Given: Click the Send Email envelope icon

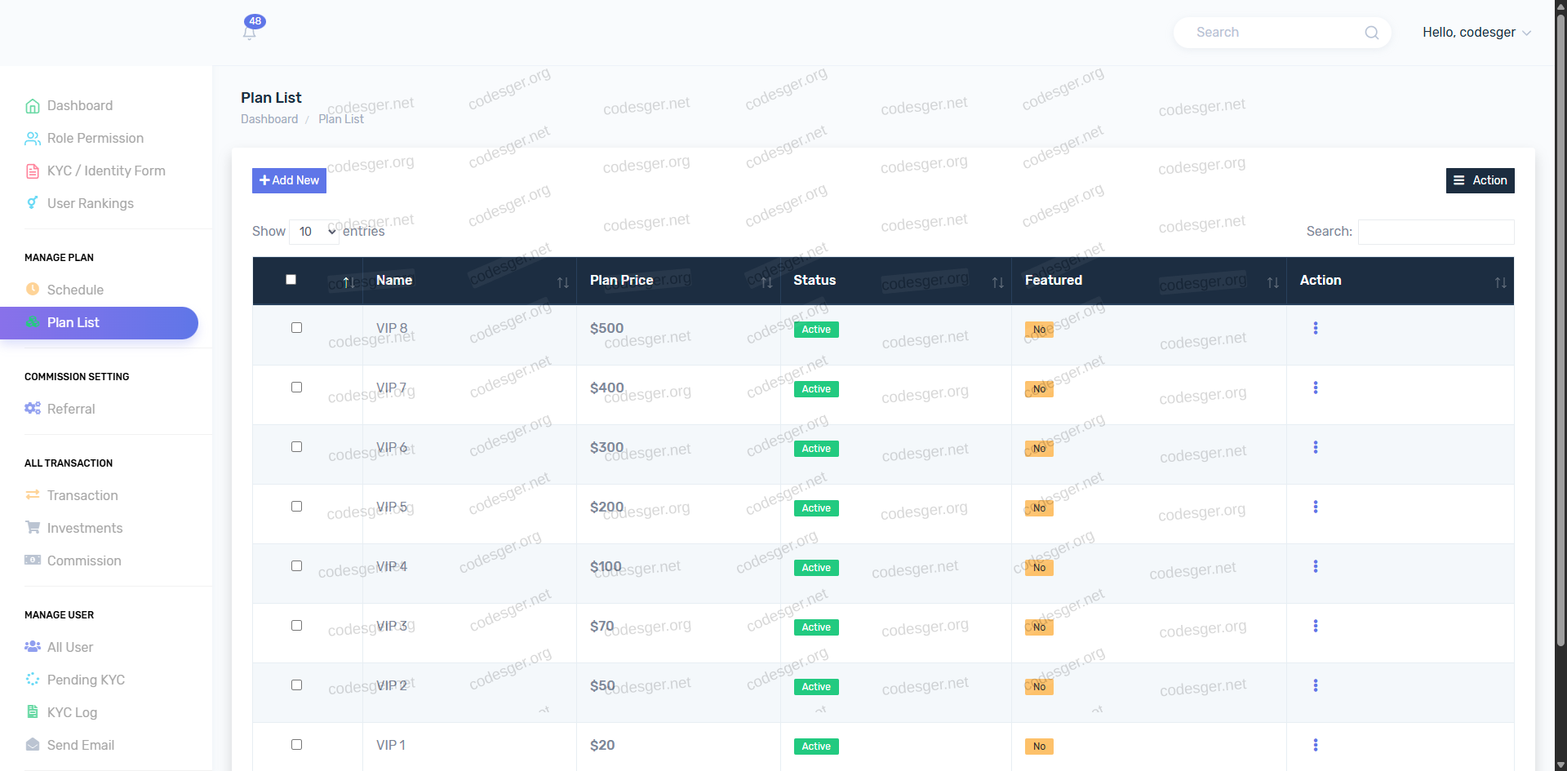Looking at the screenshot, I should pos(33,745).
